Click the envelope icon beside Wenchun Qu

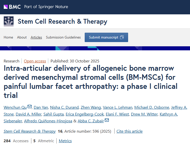[x=30, y=107]
